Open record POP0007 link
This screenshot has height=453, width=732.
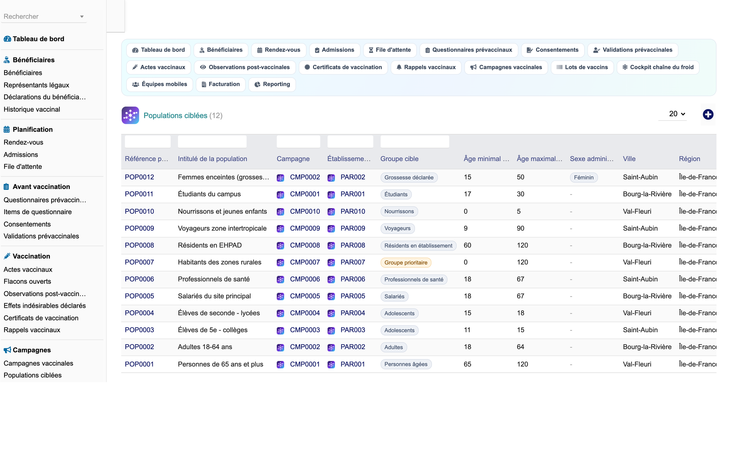pos(140,262)
